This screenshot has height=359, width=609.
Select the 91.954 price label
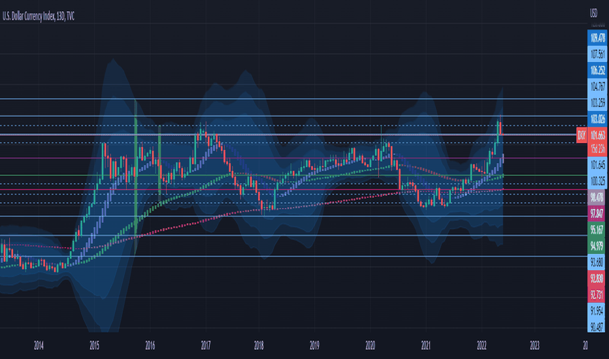point(597,311)
